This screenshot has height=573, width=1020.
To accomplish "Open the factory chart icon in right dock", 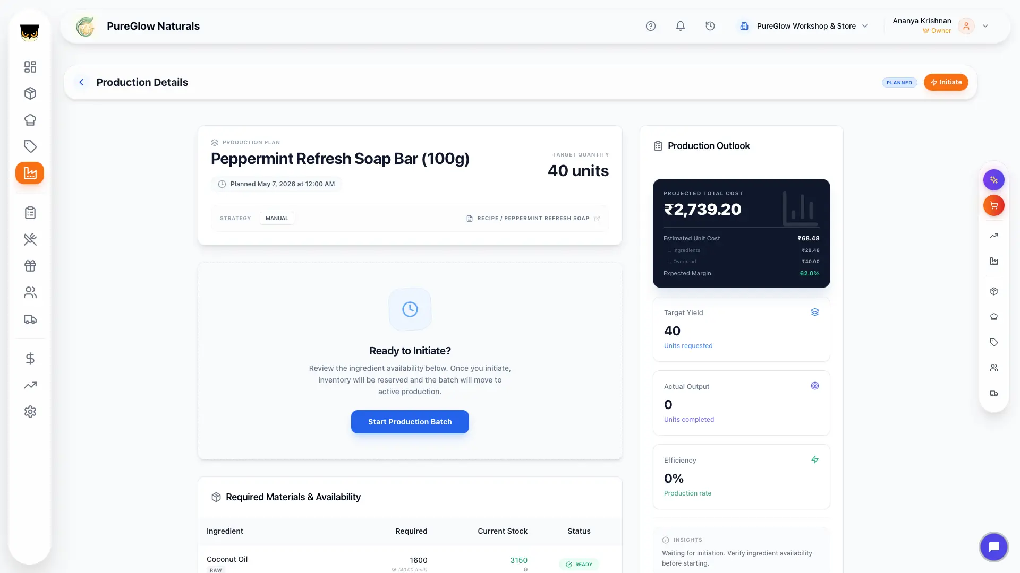I will pos(994,261).
